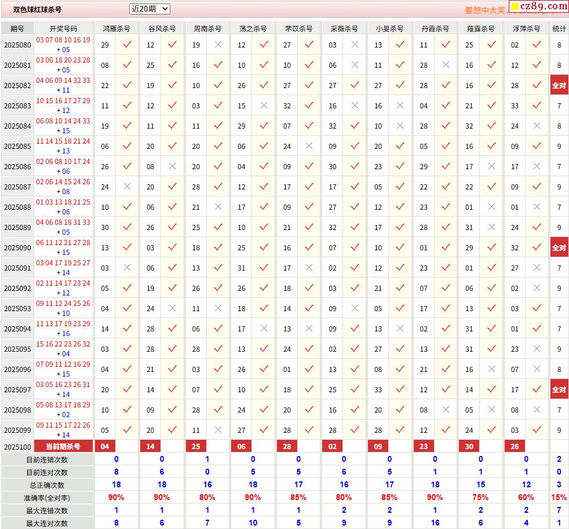Click the 双色球红球杀号 page title

coord(37,9)
